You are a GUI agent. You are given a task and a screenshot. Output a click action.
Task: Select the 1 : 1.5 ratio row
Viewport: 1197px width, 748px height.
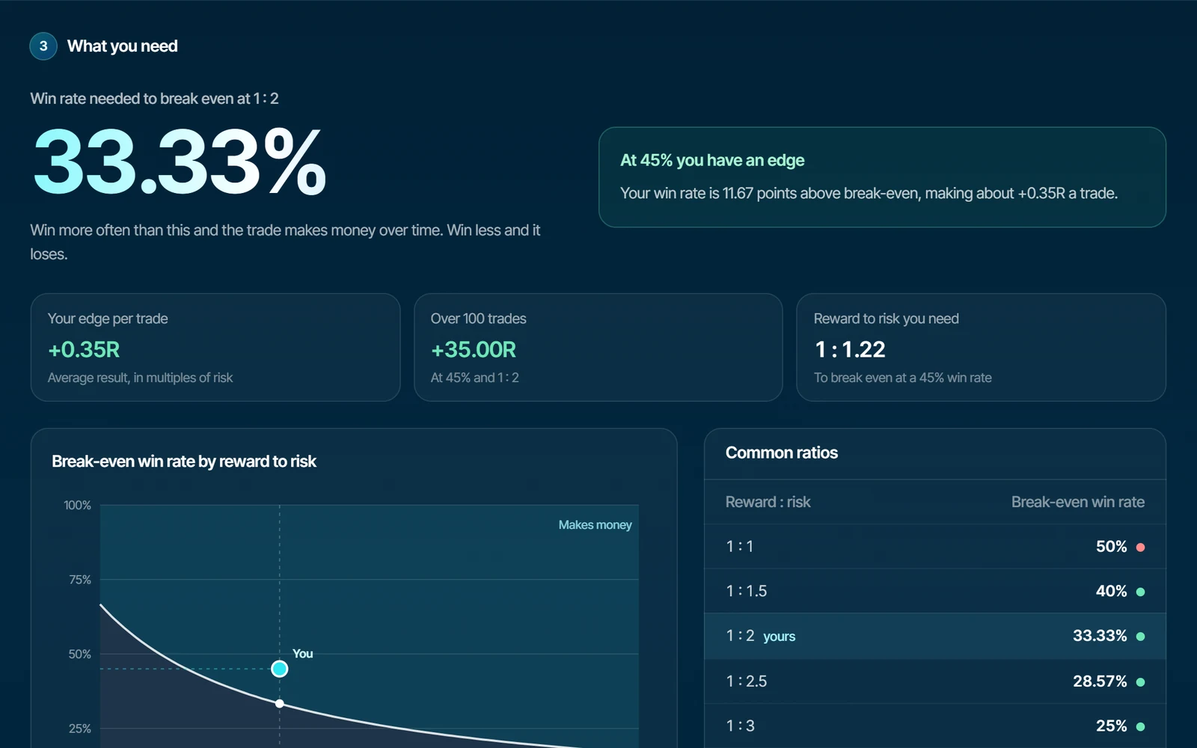coord(935,592)
